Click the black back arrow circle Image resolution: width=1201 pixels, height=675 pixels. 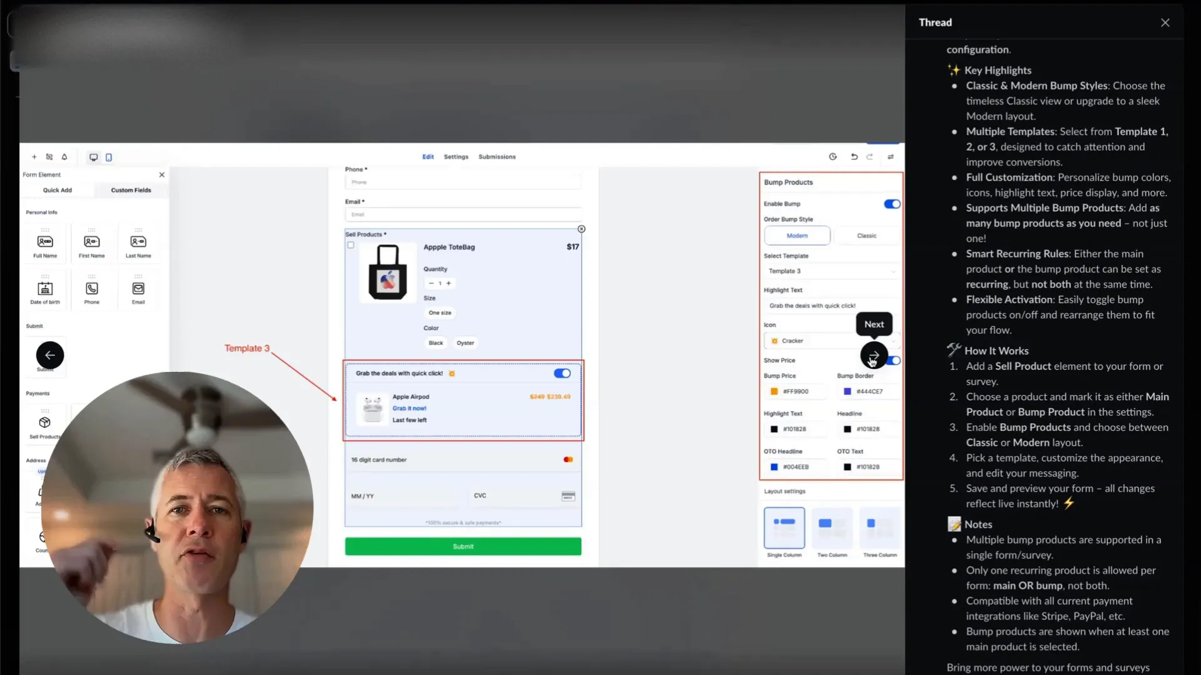(50, 355)
